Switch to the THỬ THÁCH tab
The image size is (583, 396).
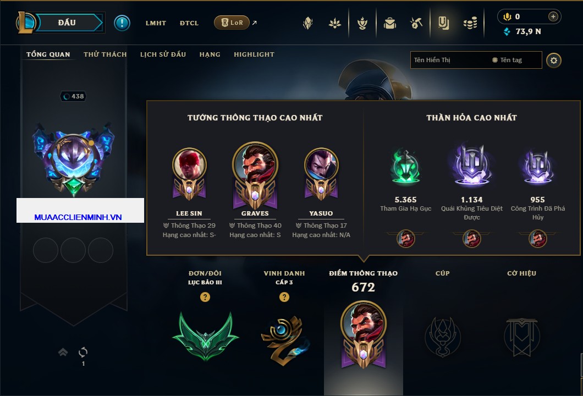(105, 54)
